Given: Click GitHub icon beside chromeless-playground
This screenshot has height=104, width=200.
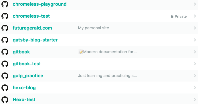Looking at the screenshot, I should (5, 4).
